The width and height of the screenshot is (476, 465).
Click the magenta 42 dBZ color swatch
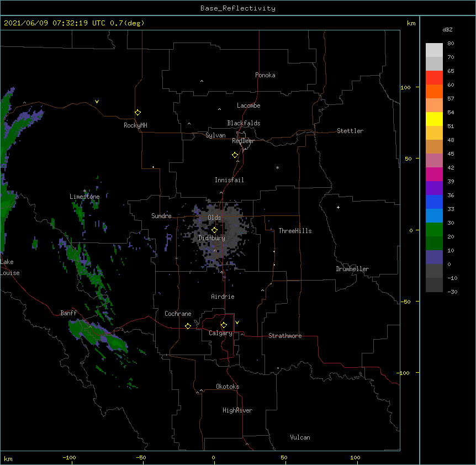(434, 174)
